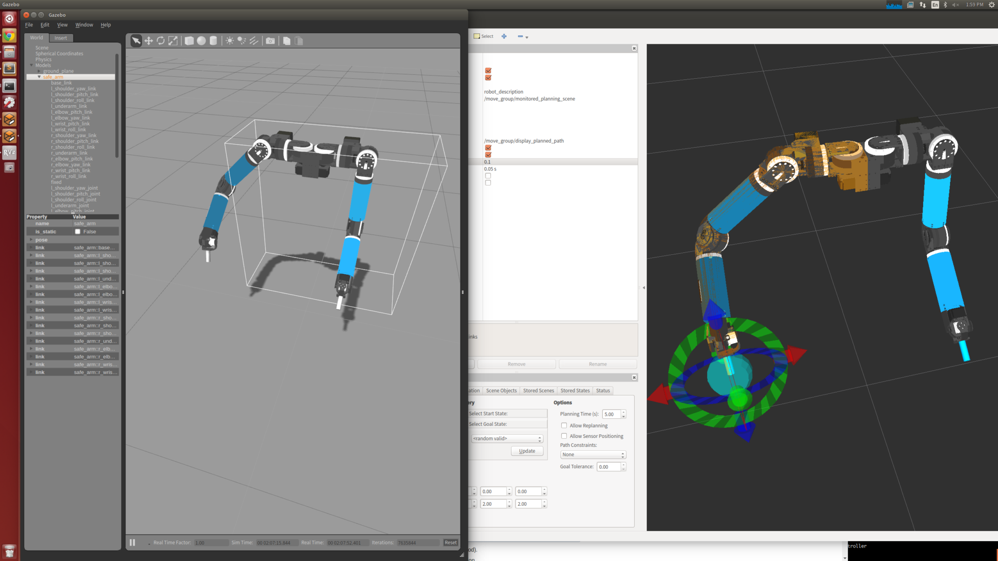Take a screenshot with camera icon

pos(270,41)
